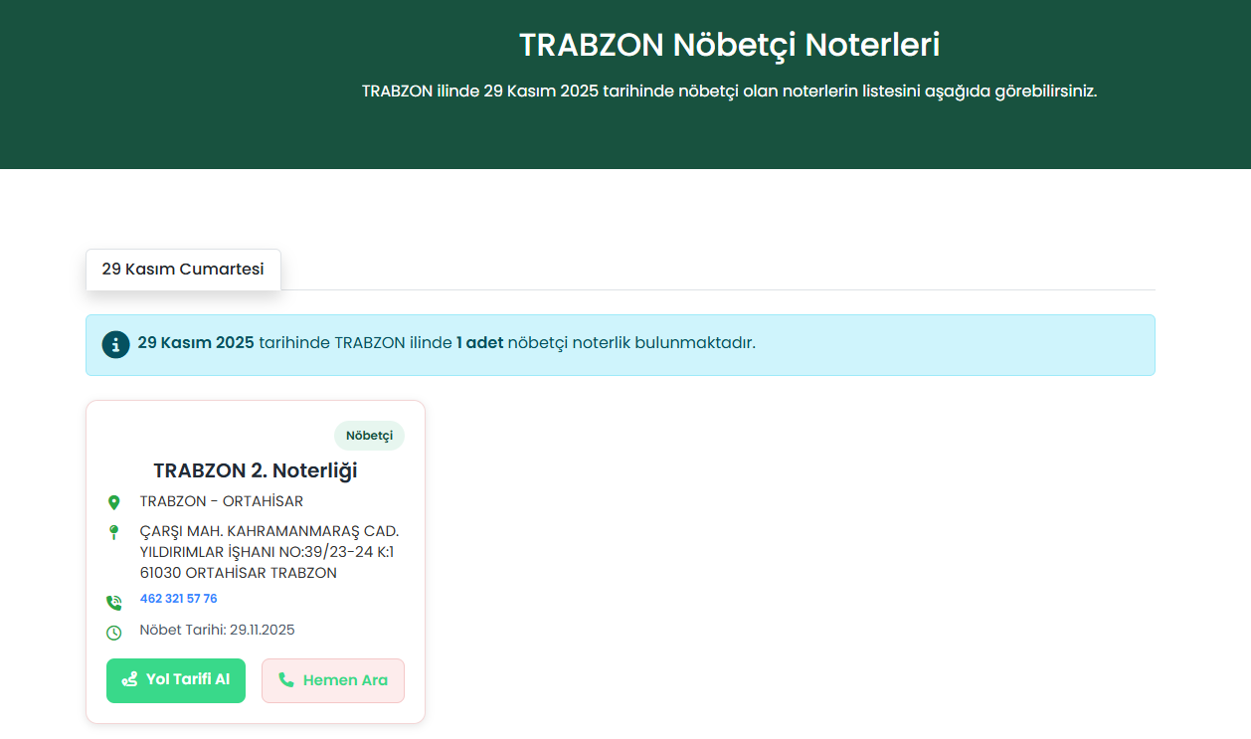Click the clock icon next to Nöbet Tarihi

(113, 632)
